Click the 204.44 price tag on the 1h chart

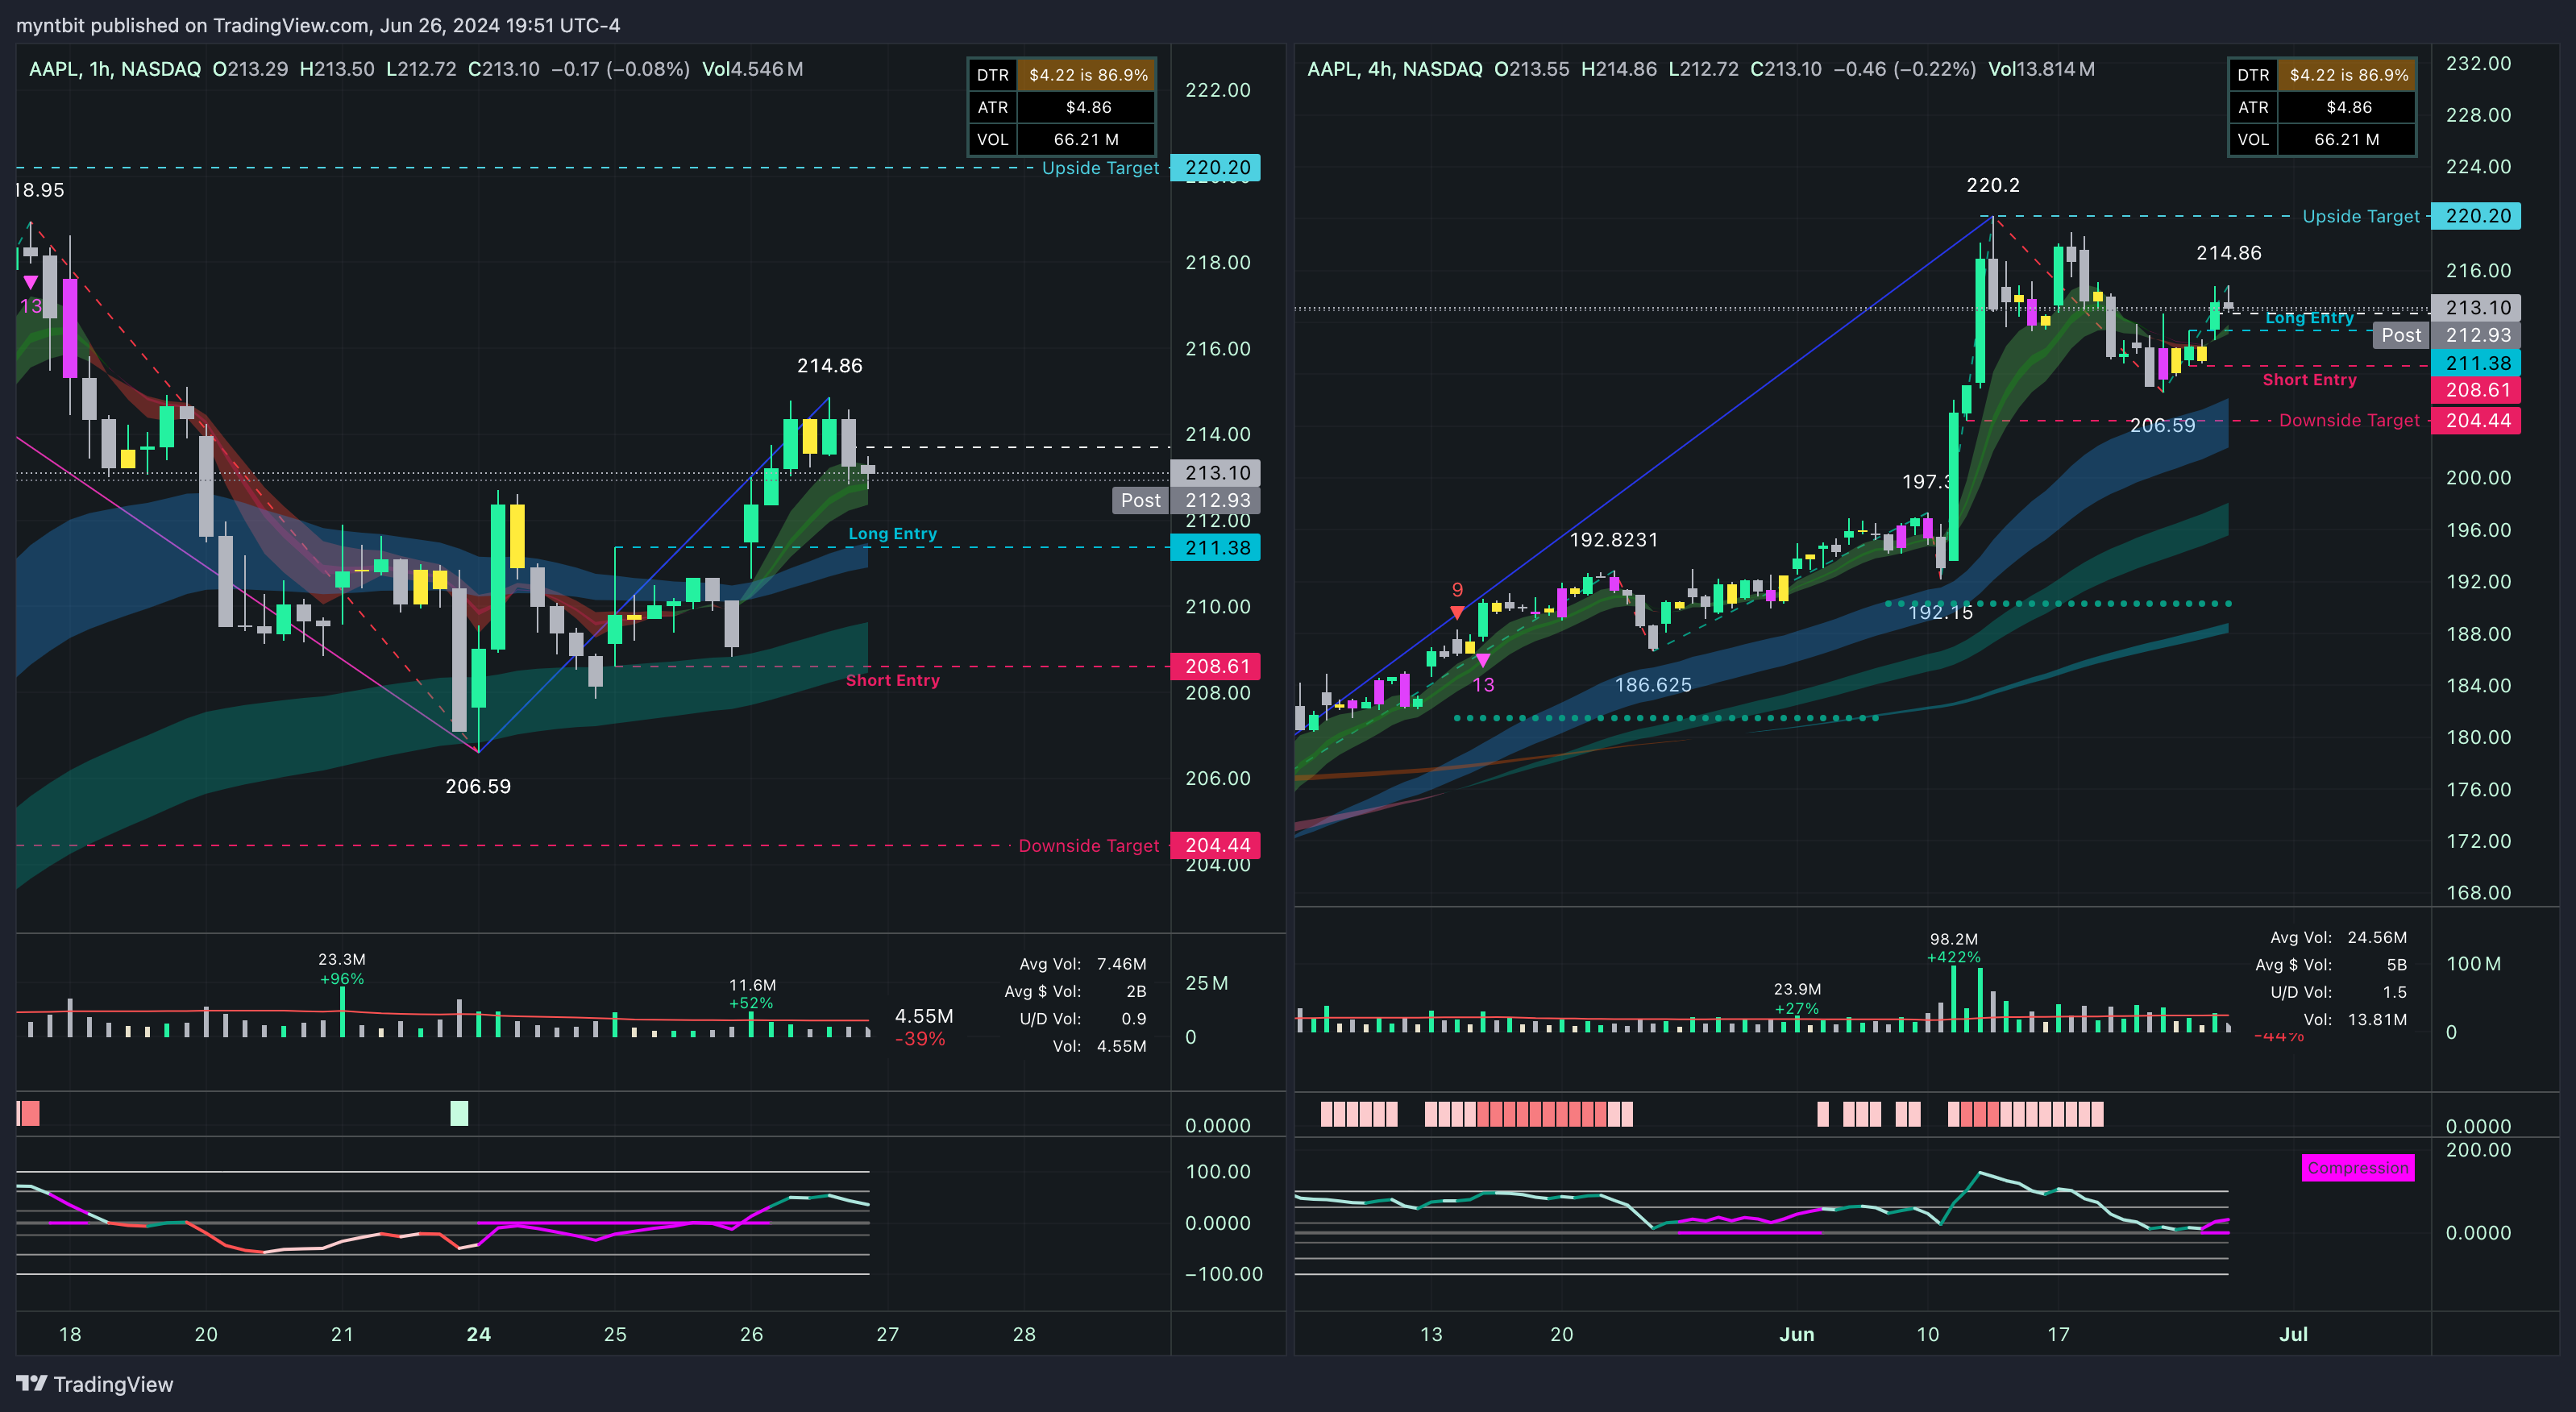pos(1216,846)
